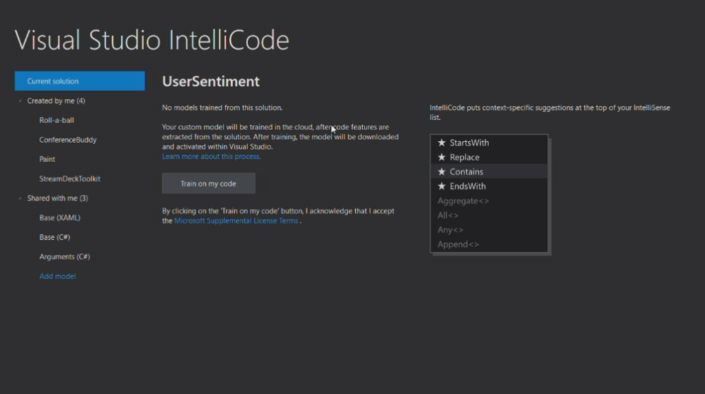Click the Visual Studio IntelliCode title
Screen dimensions: 705x394
pyautogui.click(x=152, y=40)
